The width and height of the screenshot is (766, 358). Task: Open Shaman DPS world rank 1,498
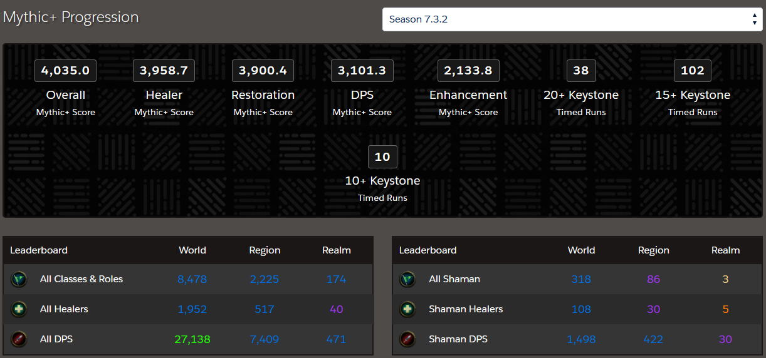[x=582, y=339]
